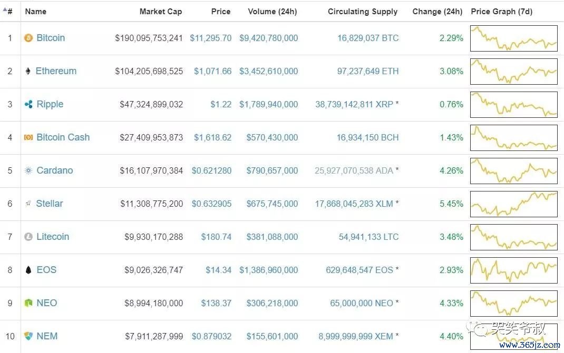Viewport: 564px width, 353px height.
Task: Select the Ripple logo icon
Action: (x=28, y=104)
